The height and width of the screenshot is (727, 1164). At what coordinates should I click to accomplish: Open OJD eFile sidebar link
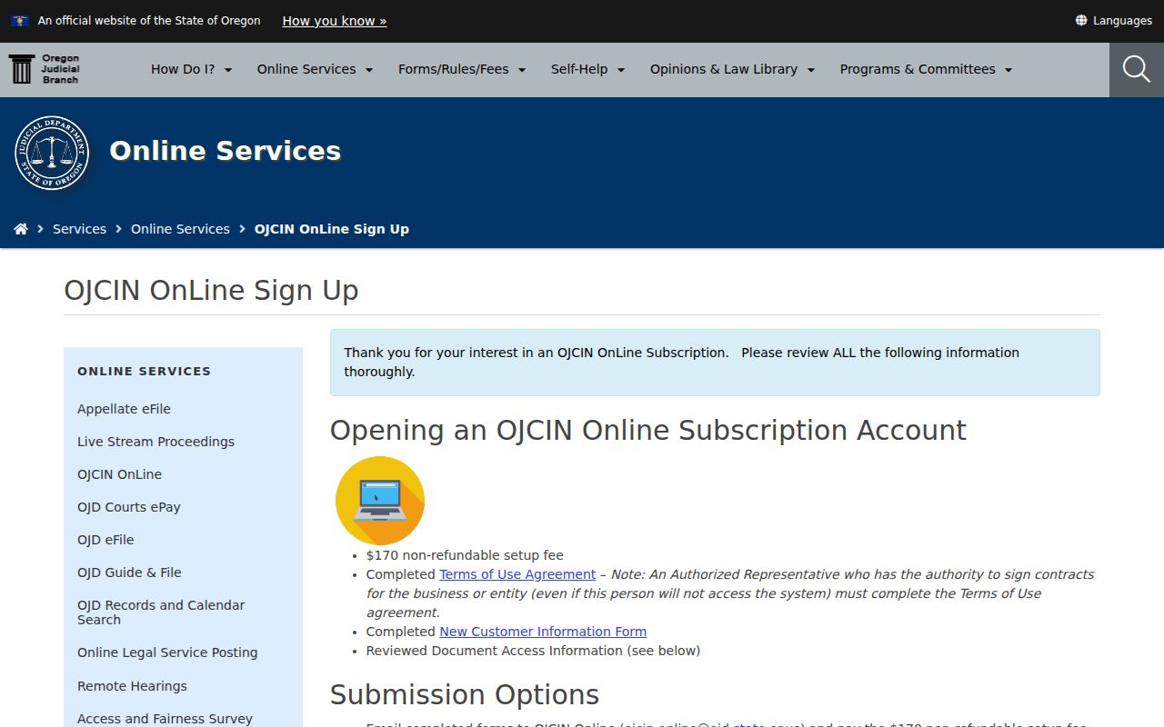pos(105,540)
